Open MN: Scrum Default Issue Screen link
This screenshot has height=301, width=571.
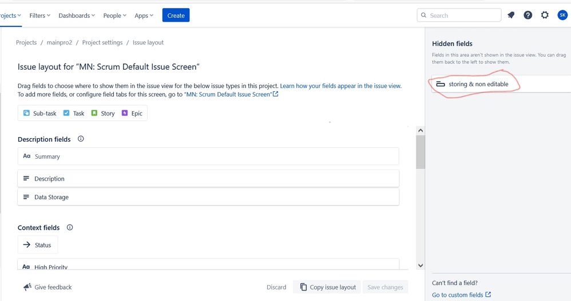pos(228,94)
